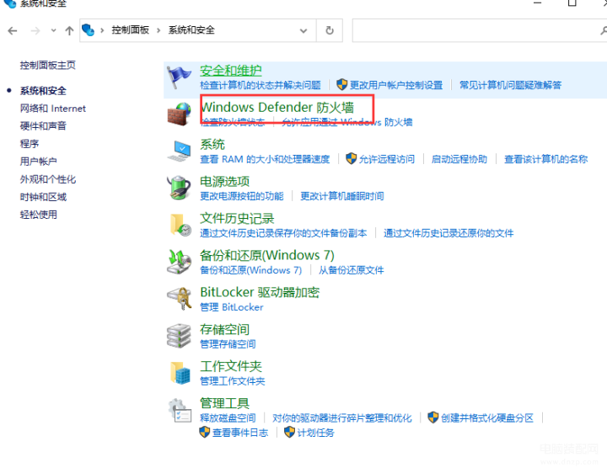Open 系统 heading link

click(x=212, y=145)
